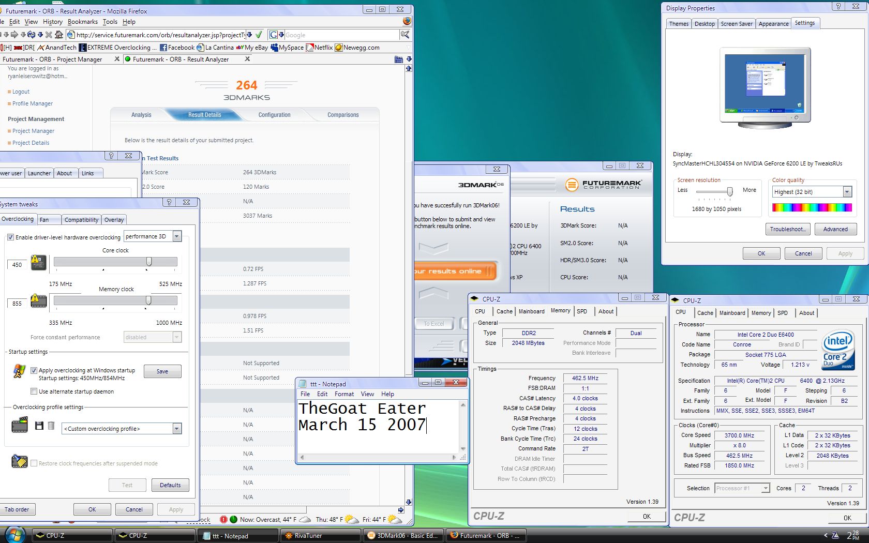Click the Forward arrow in Firefox toolbar
The height and width of the screenshot is (543, 869).
tap(14, 35)
